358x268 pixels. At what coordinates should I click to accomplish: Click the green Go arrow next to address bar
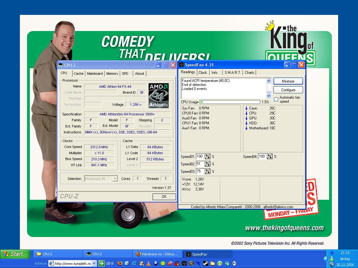click(x=101, y=263)
